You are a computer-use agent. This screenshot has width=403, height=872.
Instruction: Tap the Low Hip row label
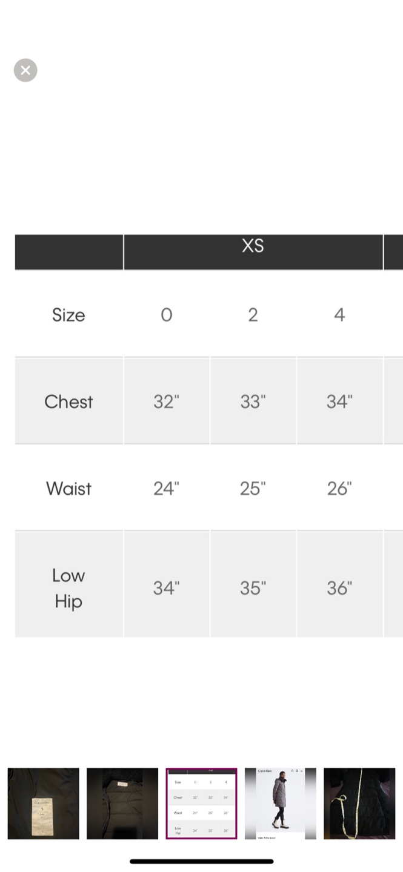[x=68, y=588]
